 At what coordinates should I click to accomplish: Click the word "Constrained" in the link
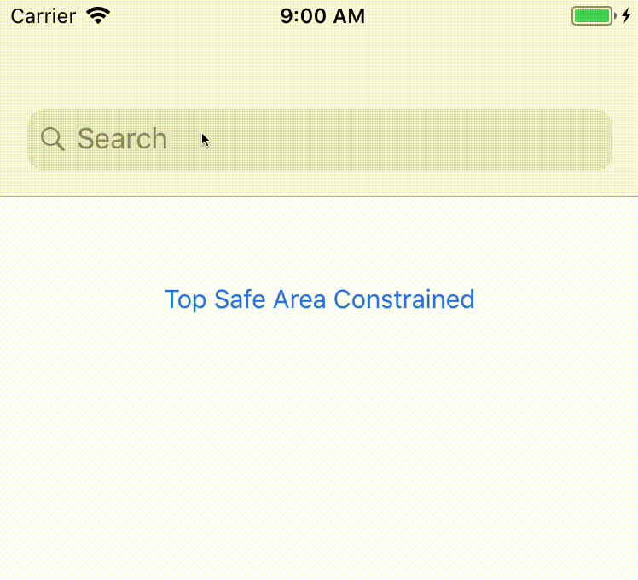(403, 299)
